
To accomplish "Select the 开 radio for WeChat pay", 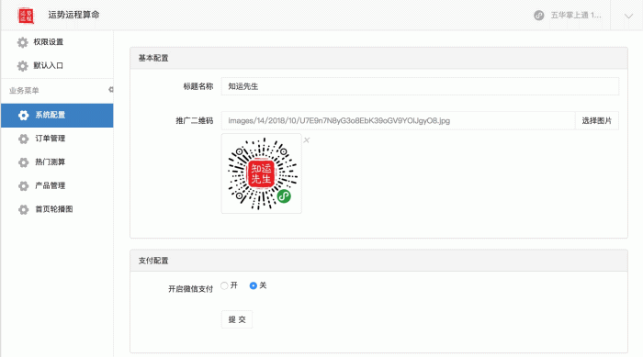I will point(224,285).
